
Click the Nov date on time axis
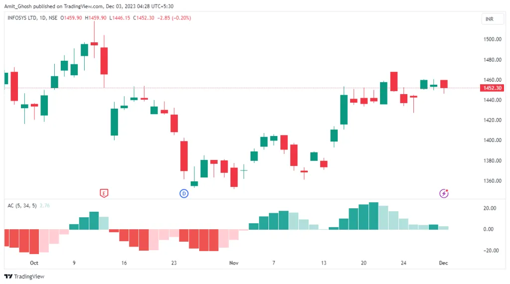(x=234, y=263)
